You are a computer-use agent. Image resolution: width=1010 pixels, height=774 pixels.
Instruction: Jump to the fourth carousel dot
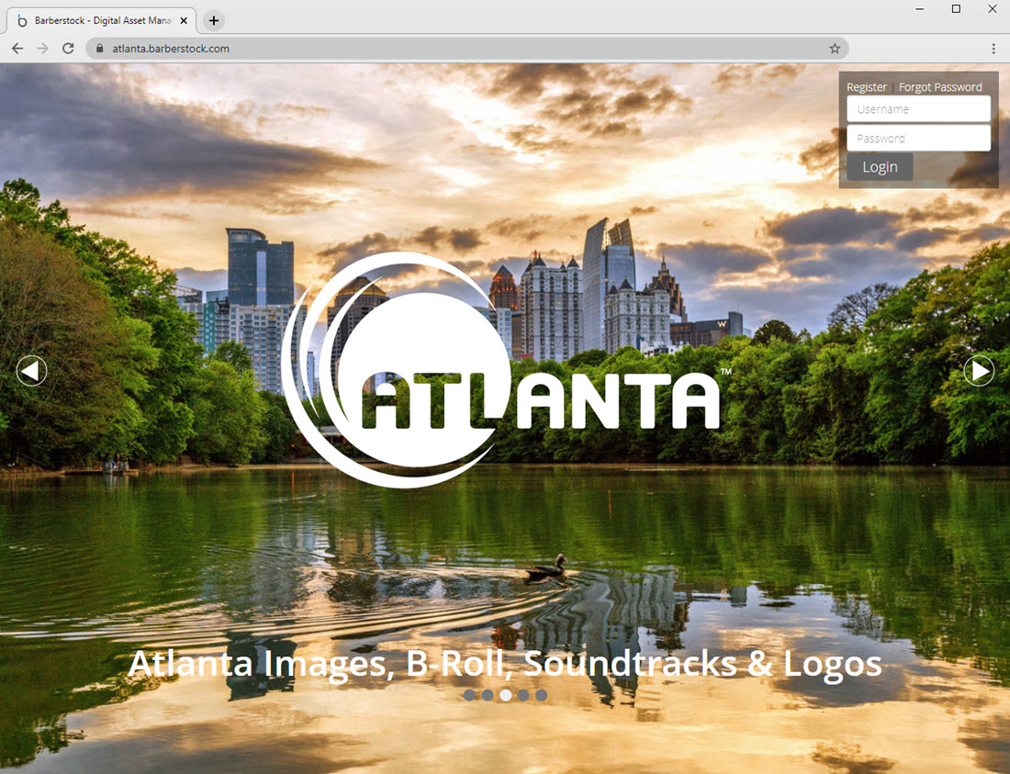coord(523,695)
